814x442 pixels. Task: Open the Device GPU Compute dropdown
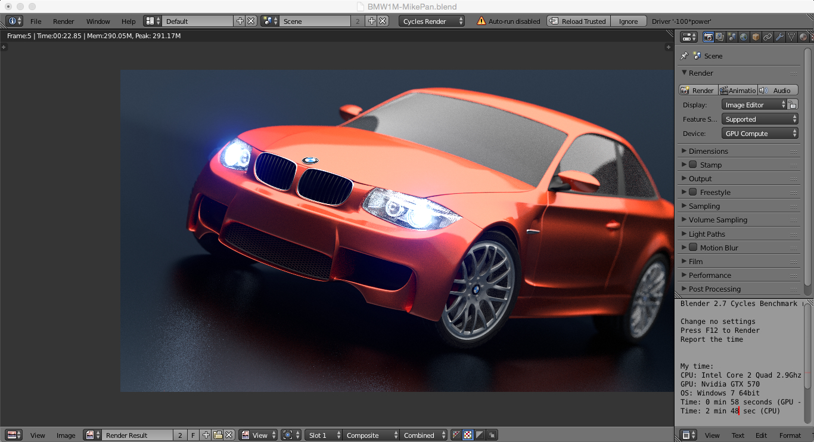[760, 134]
